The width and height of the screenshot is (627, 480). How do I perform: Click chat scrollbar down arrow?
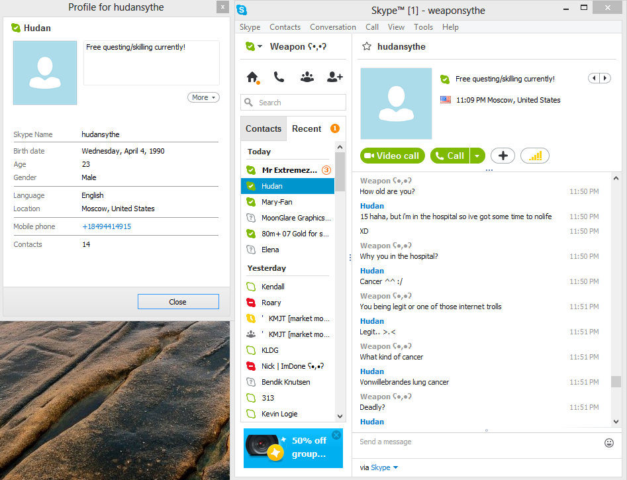click(616, 422)
